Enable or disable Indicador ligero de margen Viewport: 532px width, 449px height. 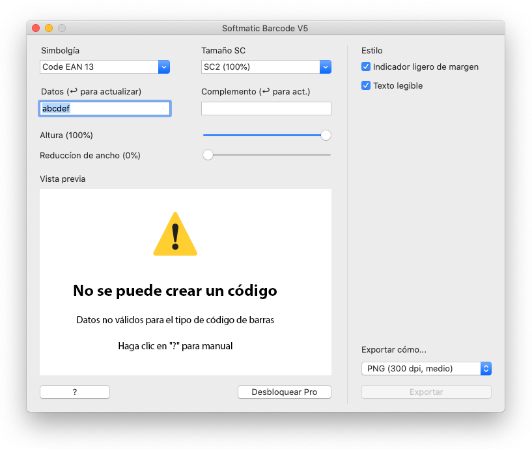(x=366, y=66)
